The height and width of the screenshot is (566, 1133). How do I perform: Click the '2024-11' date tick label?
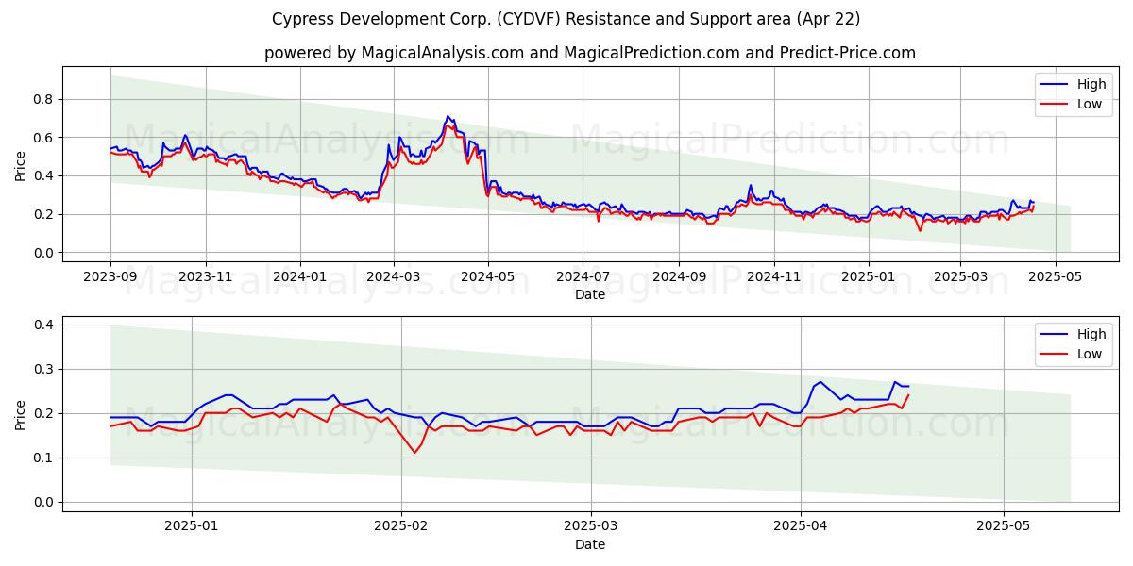773,277
